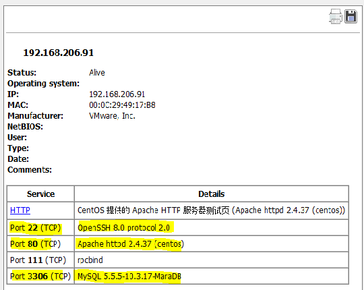Select MAC address 00:0C:29:49:17:B8

coord(122,105)
